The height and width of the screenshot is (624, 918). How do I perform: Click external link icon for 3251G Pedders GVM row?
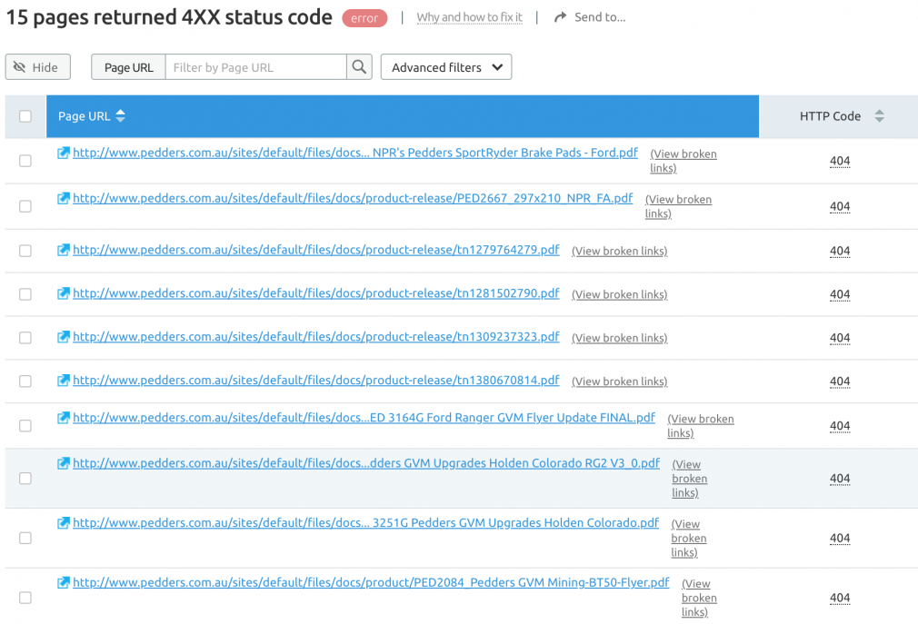coord(64,523)
